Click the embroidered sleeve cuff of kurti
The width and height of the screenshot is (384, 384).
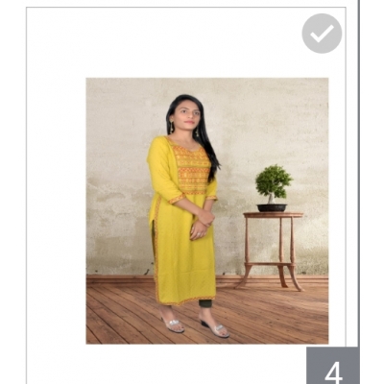point(177,199)
